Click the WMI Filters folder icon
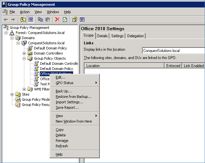Image resolution: width=205 pixels, height=163 pixels. coord(30,89)
